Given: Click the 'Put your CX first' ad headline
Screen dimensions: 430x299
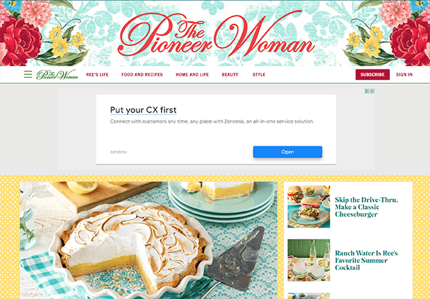Looking at the screenshot, I should coord(143,110).
